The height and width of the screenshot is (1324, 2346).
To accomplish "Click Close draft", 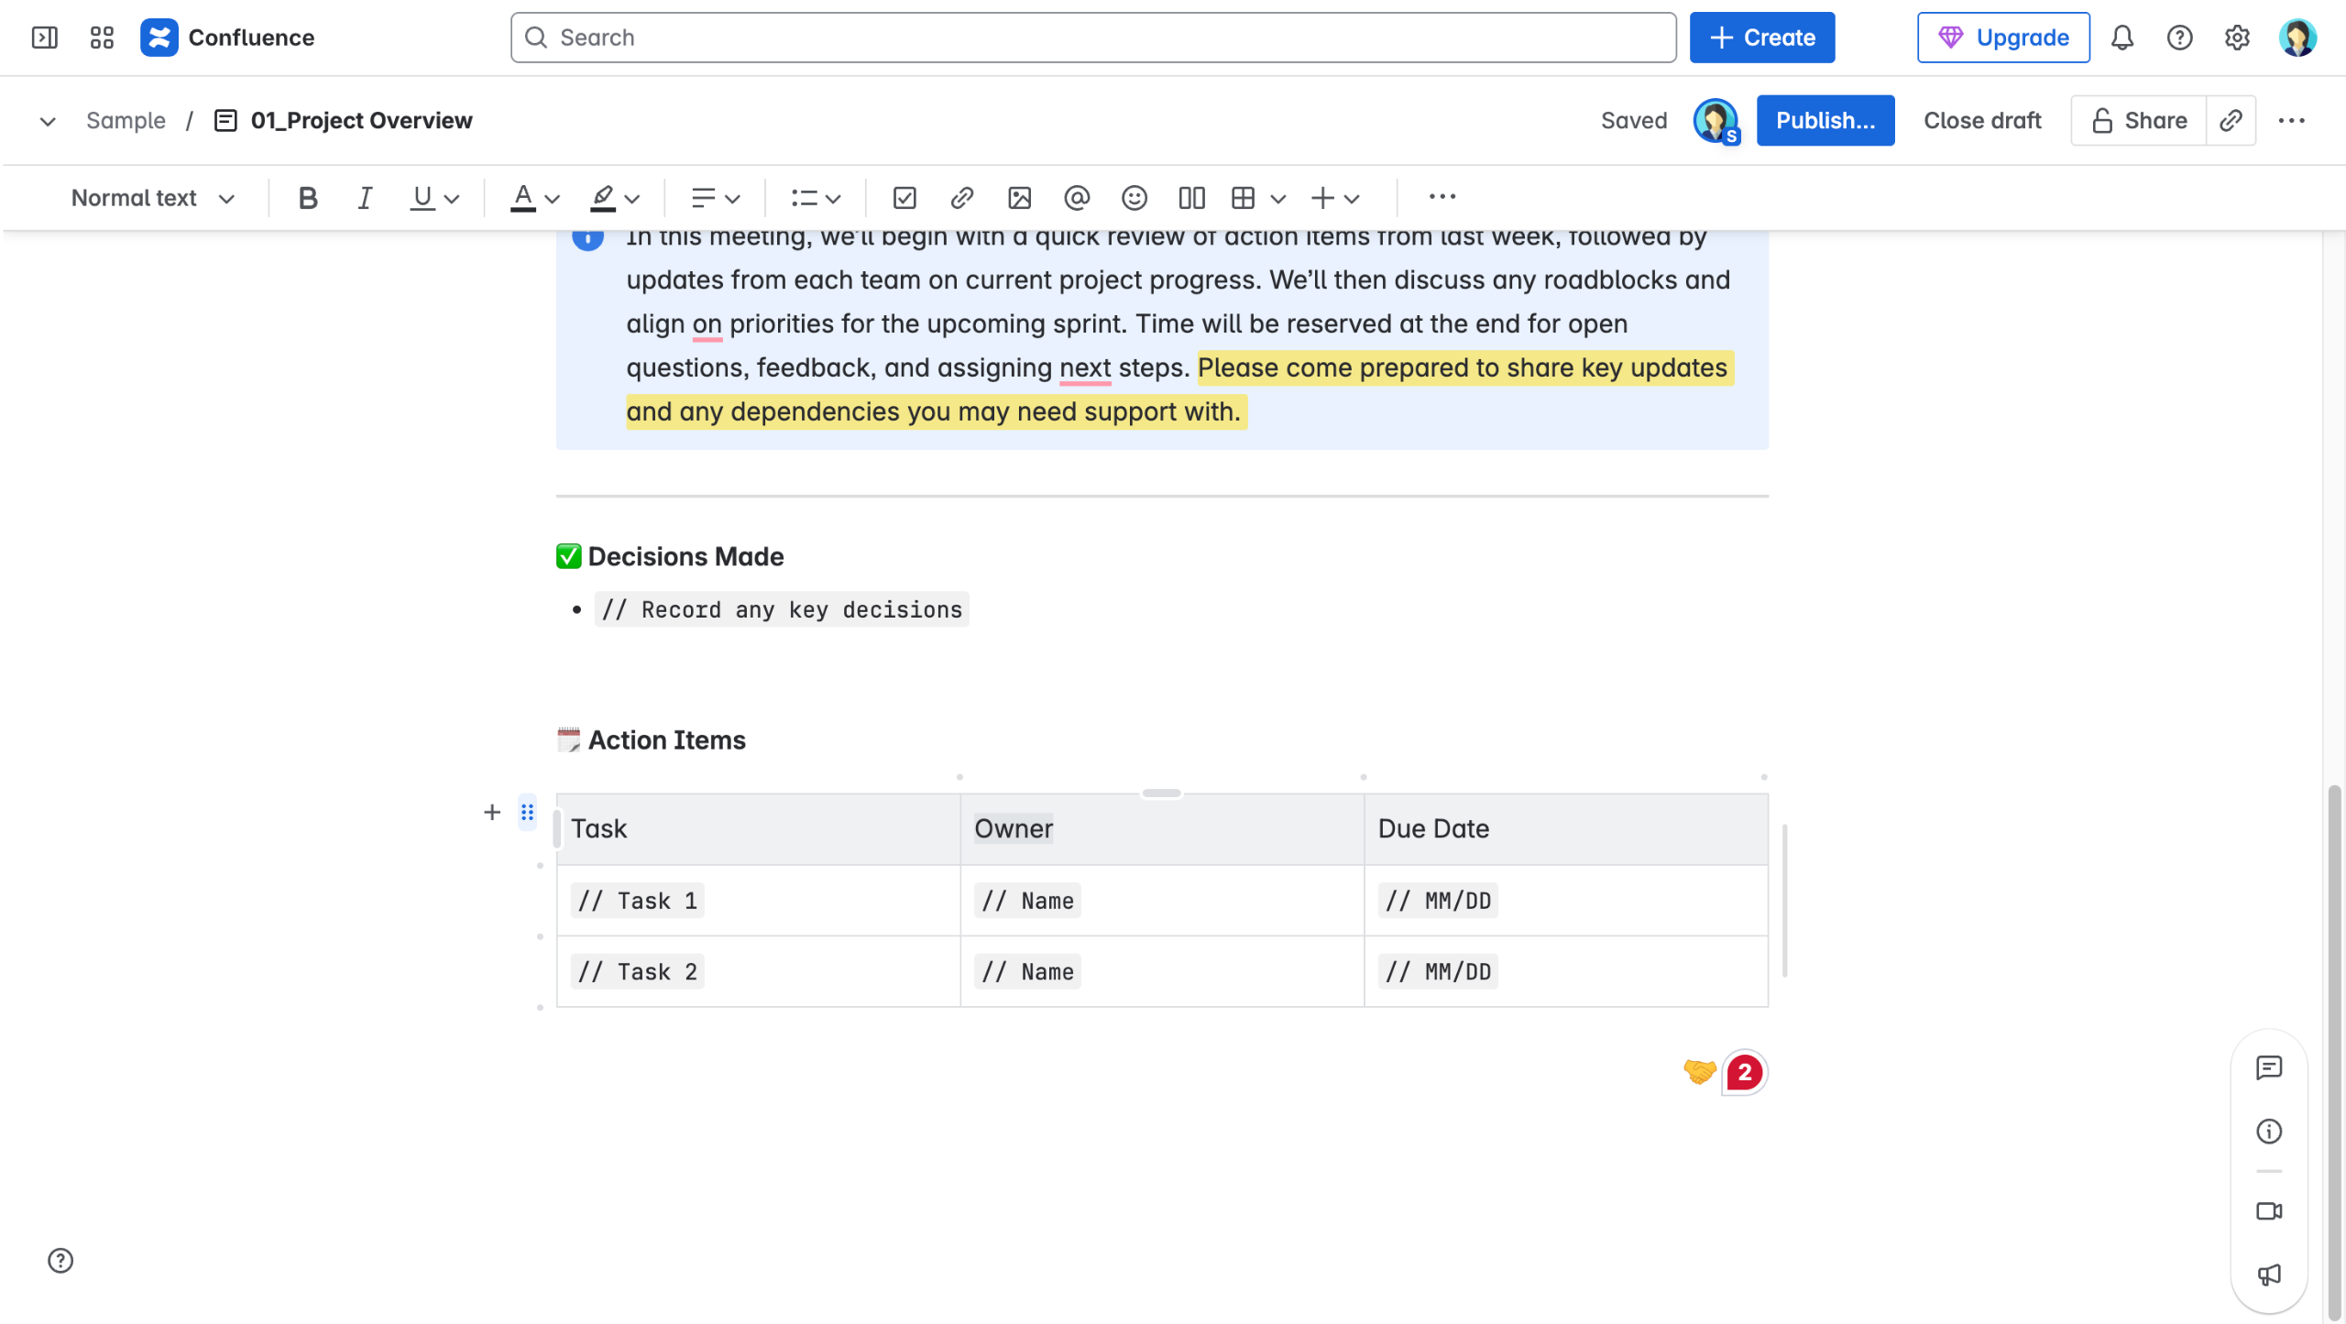I will [x=1982, y=120].
